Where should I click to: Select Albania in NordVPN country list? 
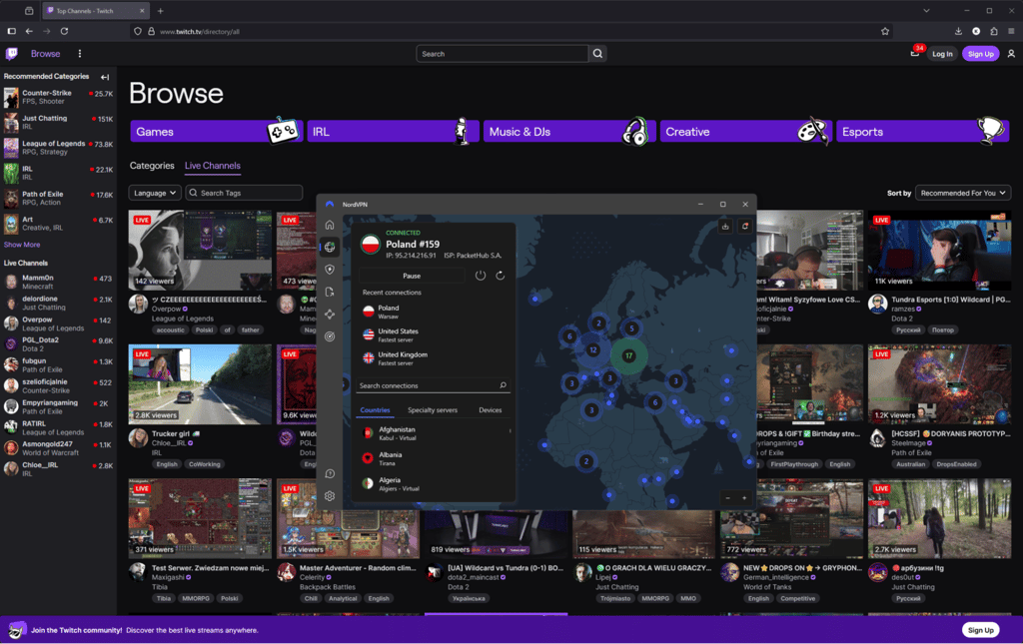pos(433,458)
